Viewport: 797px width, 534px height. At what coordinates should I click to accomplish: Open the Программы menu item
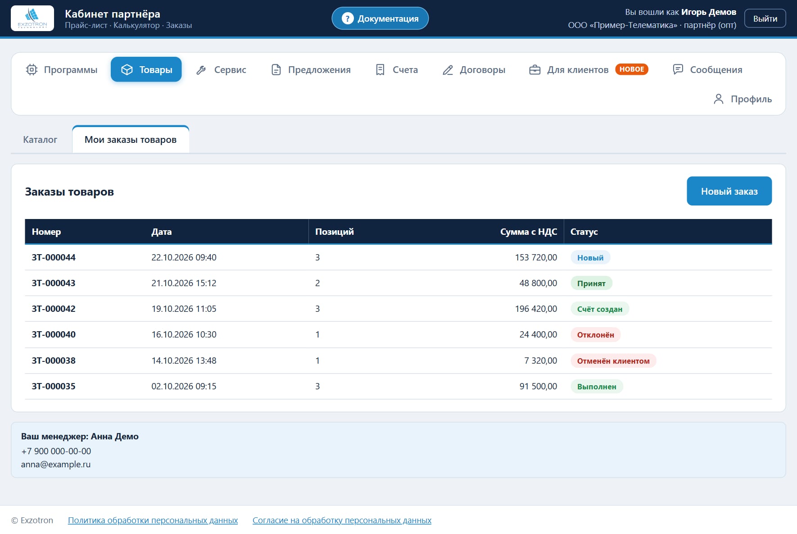(x=62, y=70)
